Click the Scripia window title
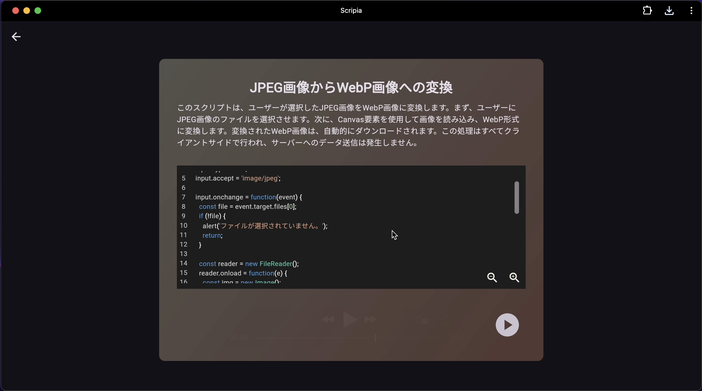Viewport: 702px width, 391px height. point(351,11)
